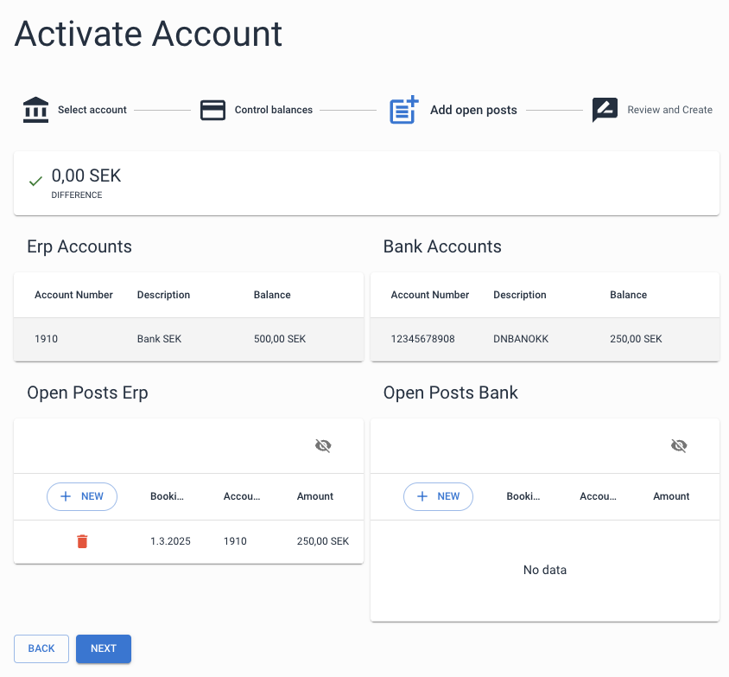Click the bank building Select account icon
Viewport: 729px width, 677px height.
(x=35, y=110)
